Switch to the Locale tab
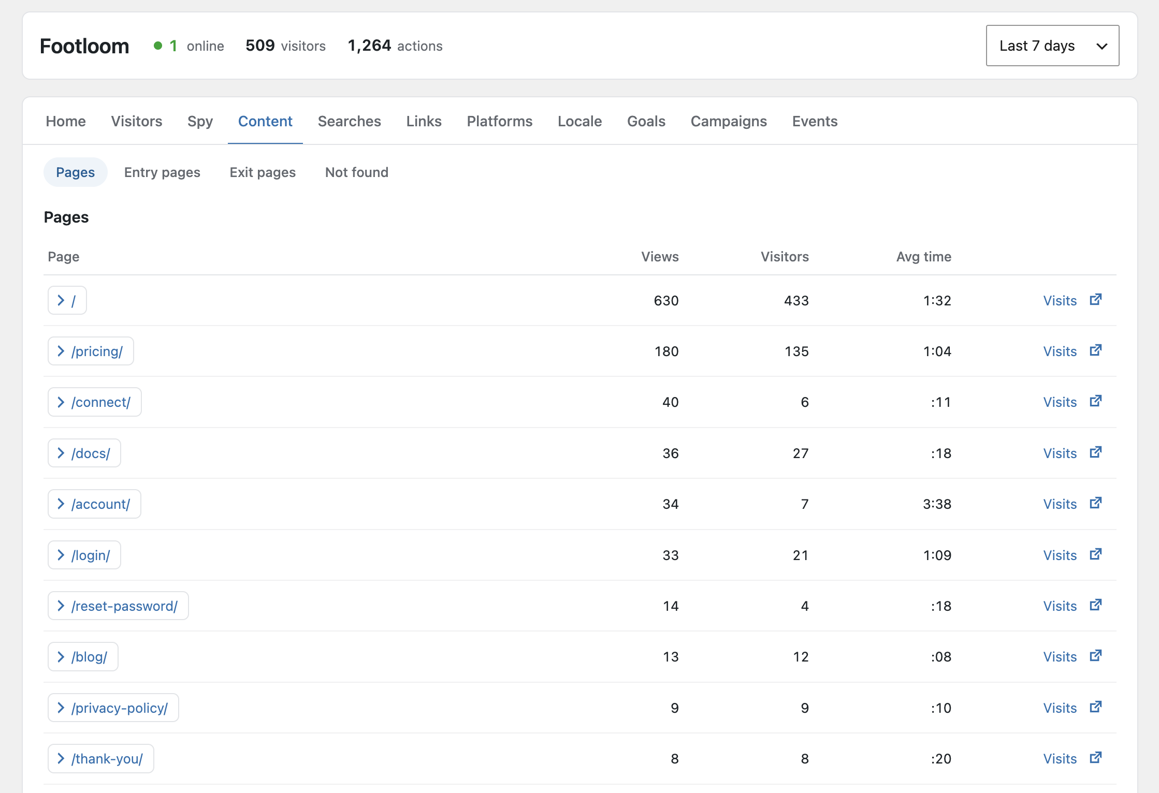The width and height of the screenshot is (1159, 793). (580, 121)
